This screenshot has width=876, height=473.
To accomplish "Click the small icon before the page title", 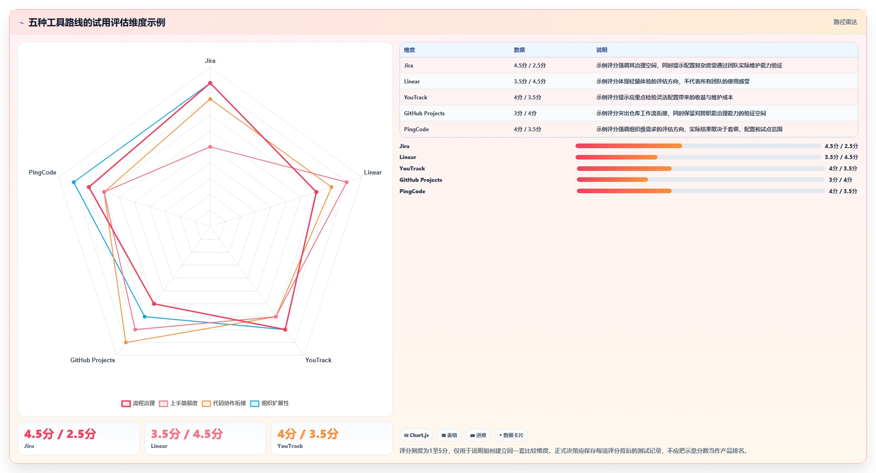I will coord(21,23).
